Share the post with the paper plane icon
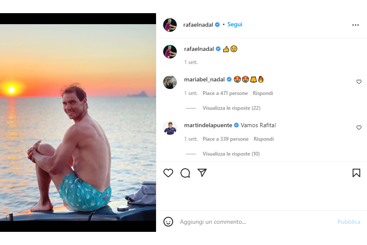This screenshot has height=245, width=367. click(202, 173)
